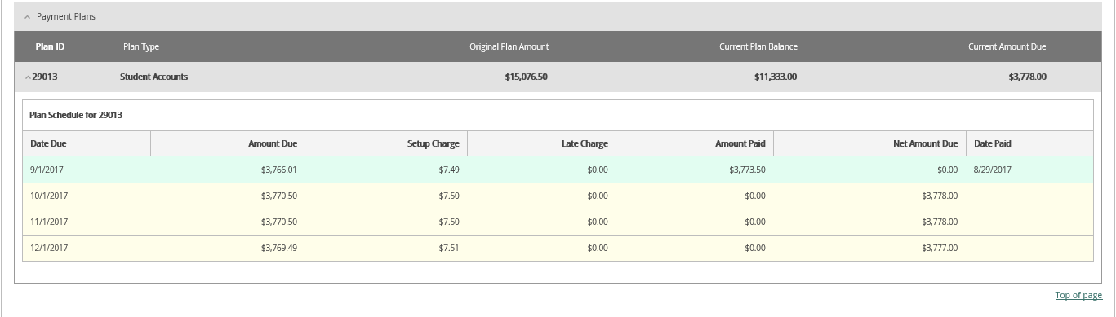This screenshot has height=317, width=1116.
Task: Select the Student Accounts plan type
Action: click(153, 77)
